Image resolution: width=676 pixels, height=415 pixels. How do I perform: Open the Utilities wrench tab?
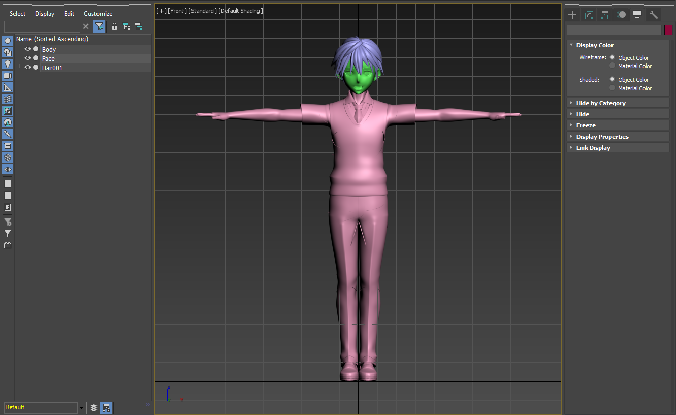(653, 15)
